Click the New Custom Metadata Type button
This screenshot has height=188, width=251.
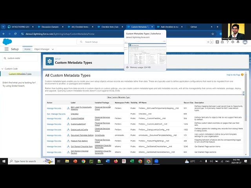(118, 97)
